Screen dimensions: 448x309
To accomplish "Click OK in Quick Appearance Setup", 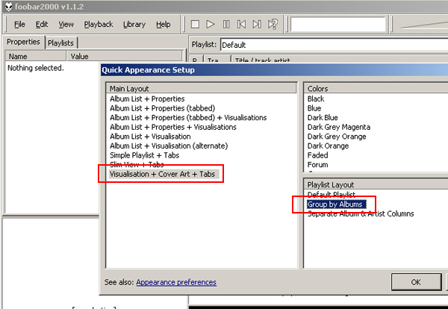I will pos(416,282).
